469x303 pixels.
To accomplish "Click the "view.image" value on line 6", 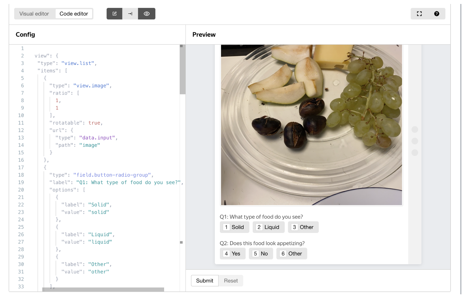I will coord(91,85).
